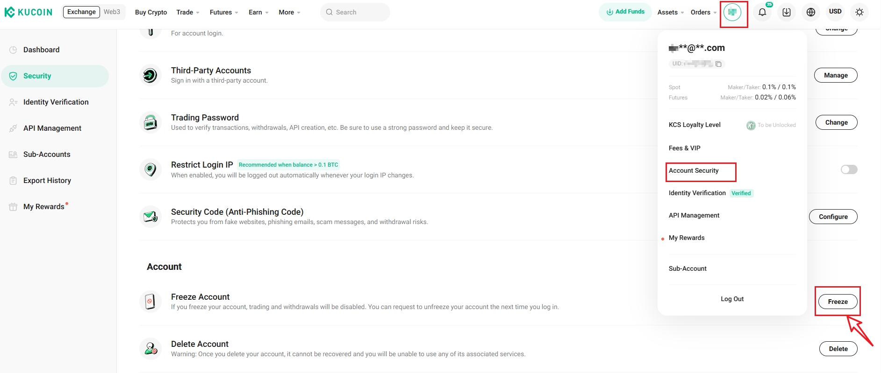Viewport: 881px width, 373px height.
Task: Open the Orders dropdown
Action: [x=704, y=12]
